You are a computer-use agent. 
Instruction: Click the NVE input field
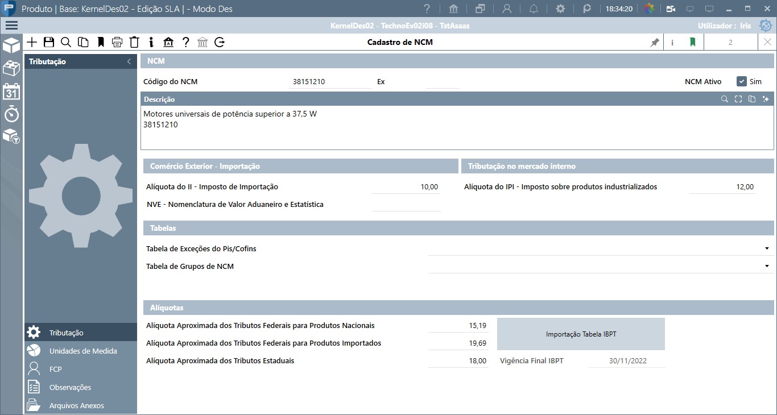[406, 205]
